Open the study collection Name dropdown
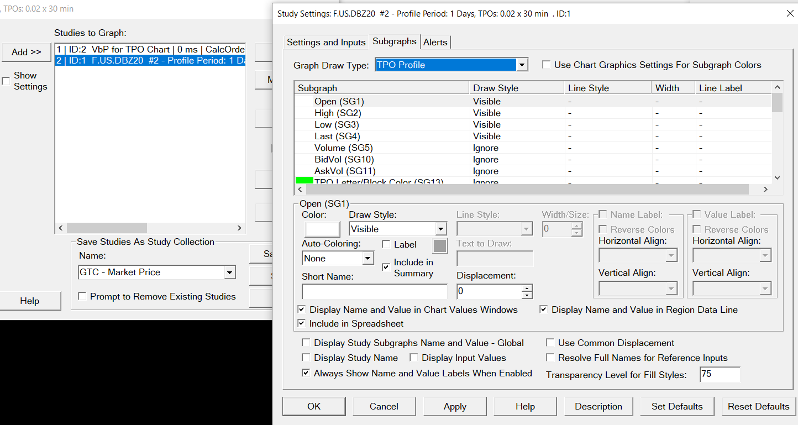 [230, 272]
